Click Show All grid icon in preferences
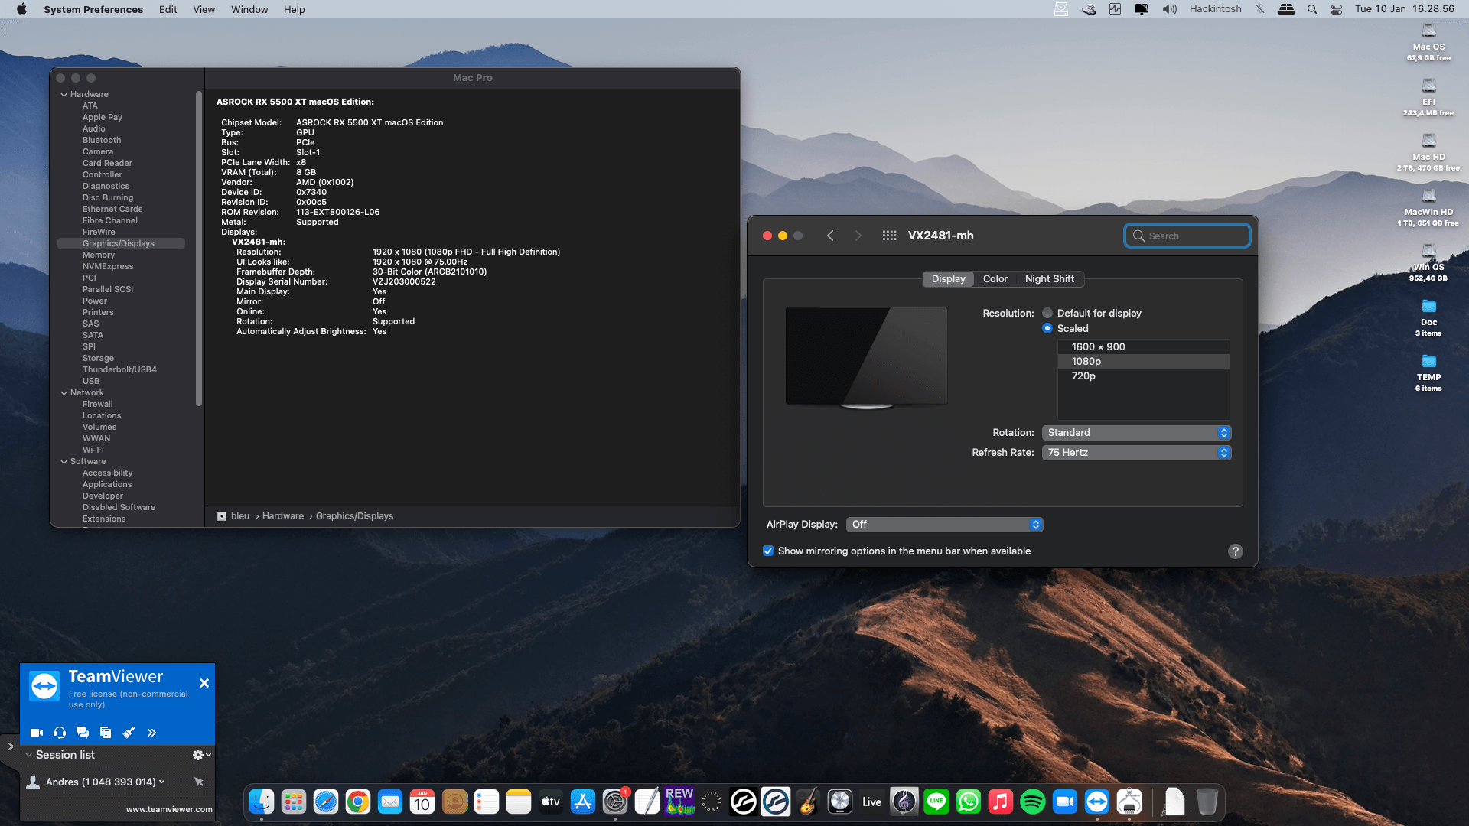Viewport: 1469px width, 826px height. coord(889,236)
